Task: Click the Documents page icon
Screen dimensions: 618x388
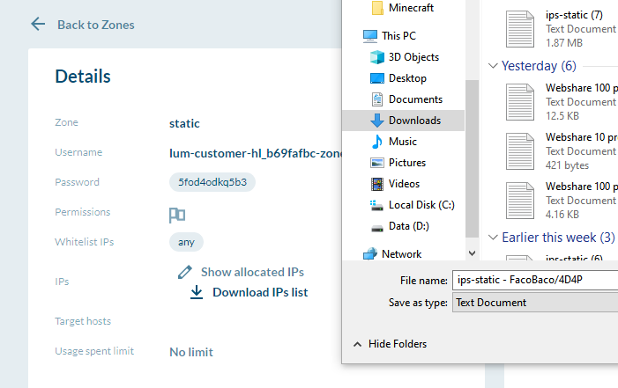Action: click(x=377, y=99)
